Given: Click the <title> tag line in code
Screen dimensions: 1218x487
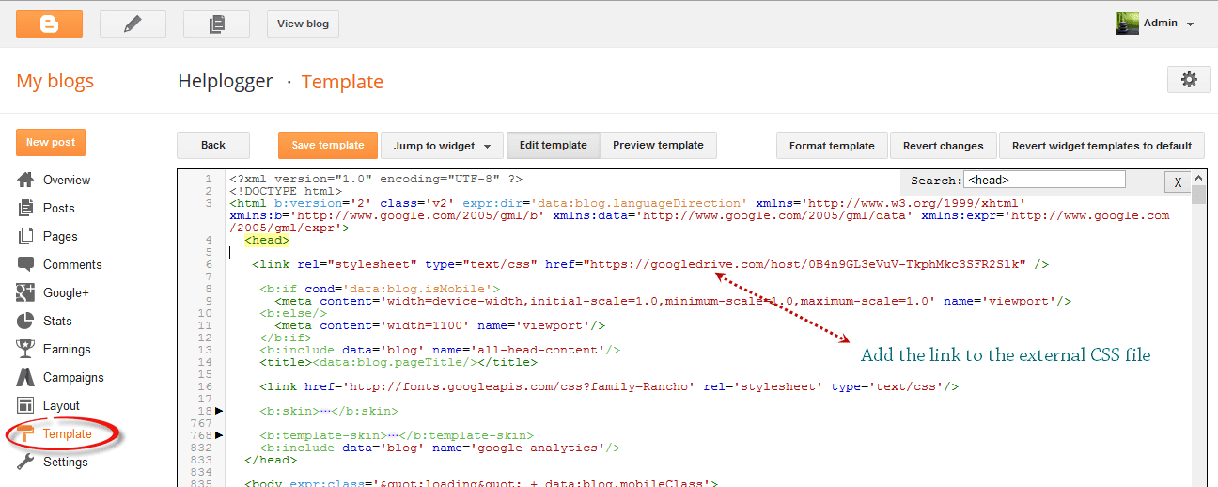Looking at the screenshot, I should (x=399, y=362).
